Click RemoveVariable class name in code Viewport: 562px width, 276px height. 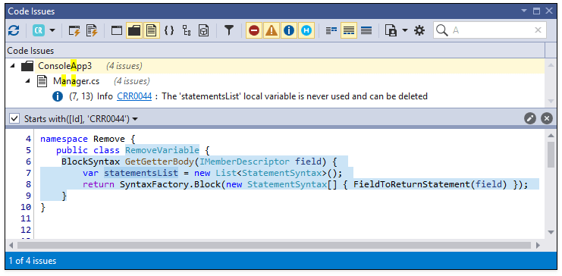162,150
